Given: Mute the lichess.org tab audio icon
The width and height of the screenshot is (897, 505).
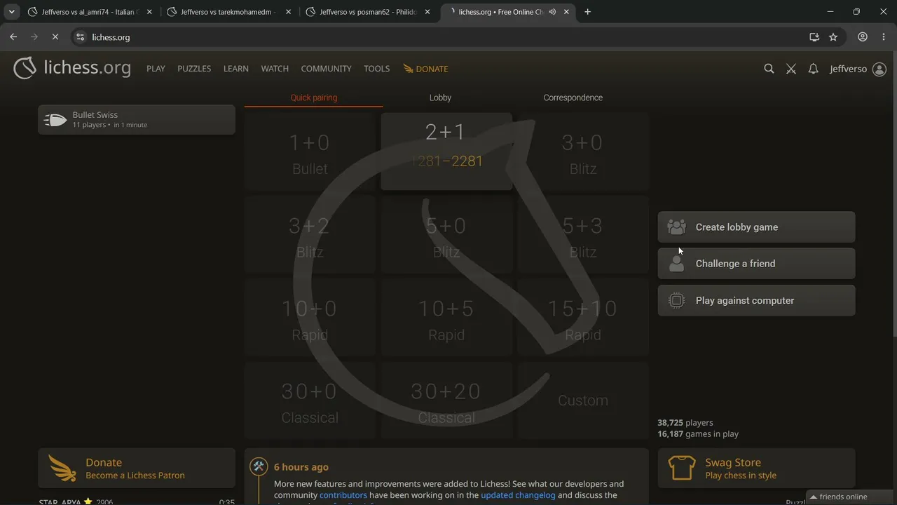Looking at the screenshot, I should click(553, 12).
